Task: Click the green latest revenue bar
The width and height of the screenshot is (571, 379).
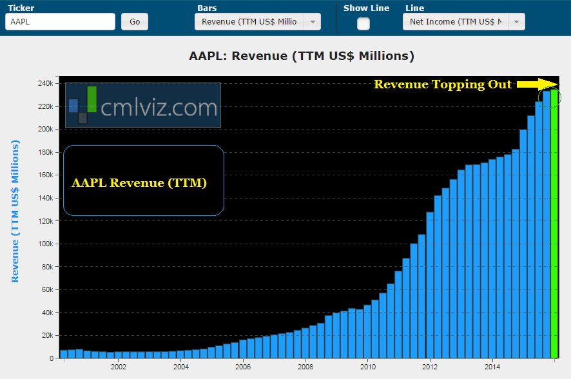Action: click(554, 224)
